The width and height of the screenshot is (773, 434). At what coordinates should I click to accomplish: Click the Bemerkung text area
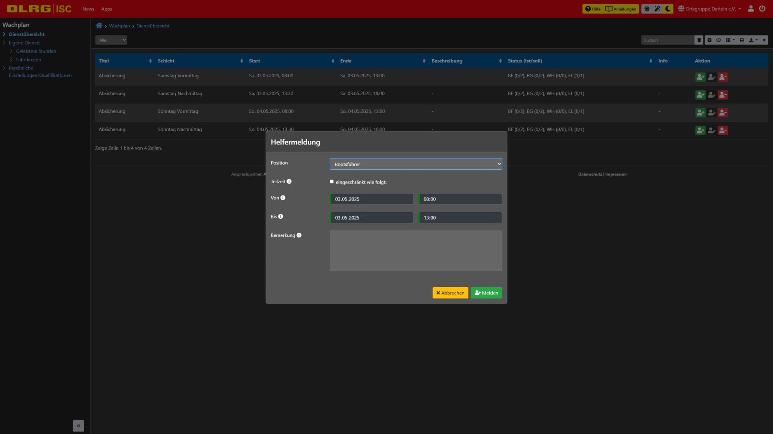point(415,250)
